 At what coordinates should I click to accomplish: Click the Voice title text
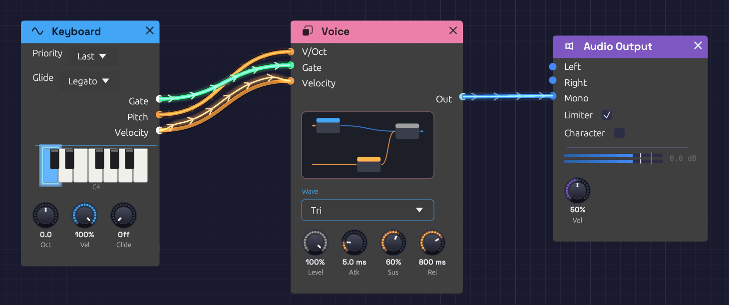336,31
